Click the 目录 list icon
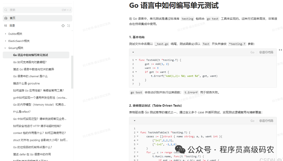Viewport: 283px width, 161px height. pos(6,26)
